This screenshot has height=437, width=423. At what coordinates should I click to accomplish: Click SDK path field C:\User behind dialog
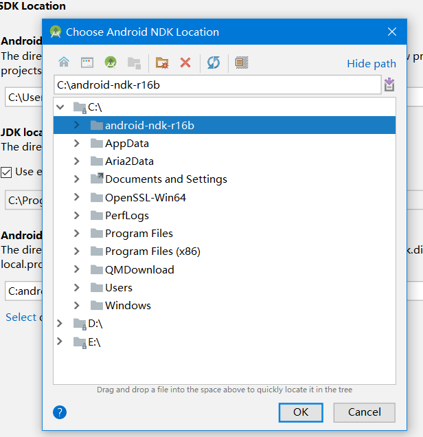pos(23,97)
